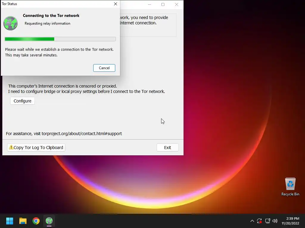Exit the Tor Network Settings window
This screenshot has width=305, height=228.
point(167,147)
